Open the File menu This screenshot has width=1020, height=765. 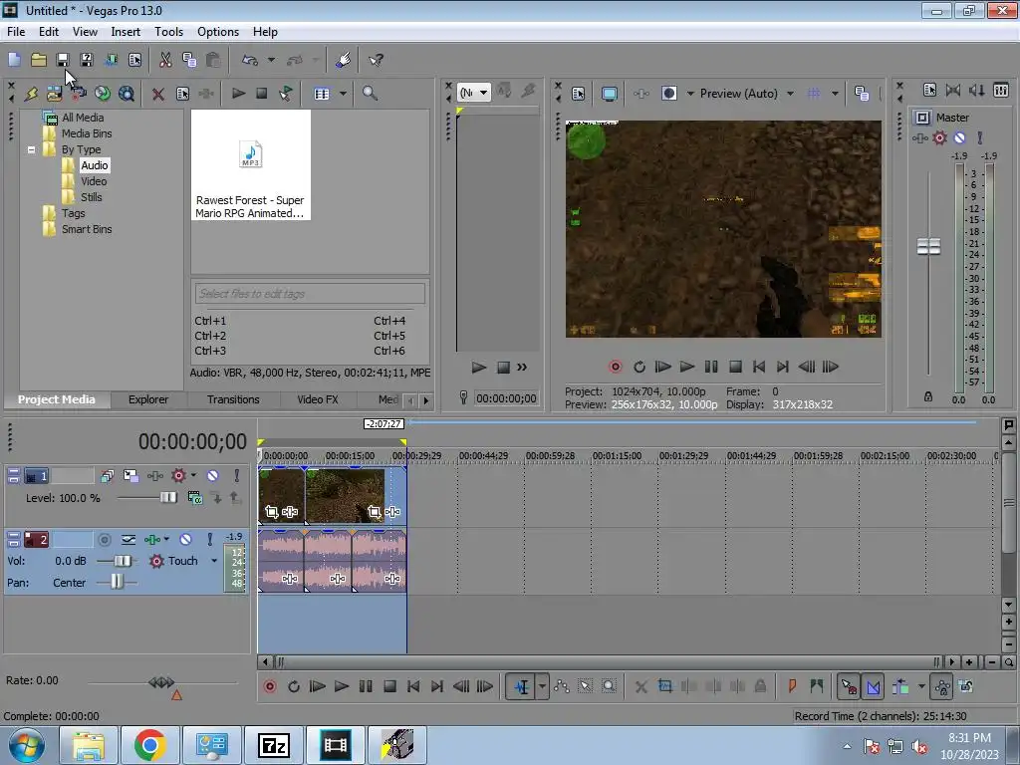click(x=16, y=31)
